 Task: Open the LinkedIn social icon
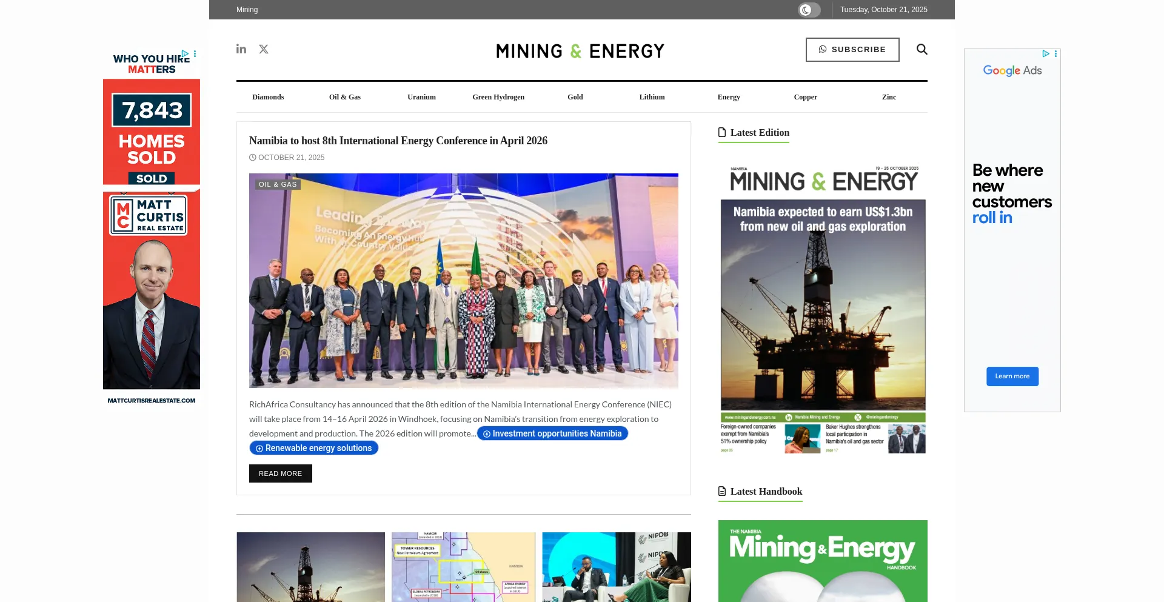pyautogui.click(x=241, y=49)
